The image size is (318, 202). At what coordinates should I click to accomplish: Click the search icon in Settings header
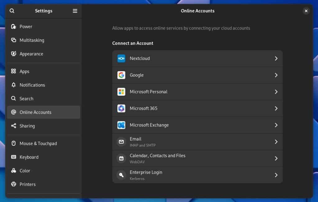[x=12, y=11]
